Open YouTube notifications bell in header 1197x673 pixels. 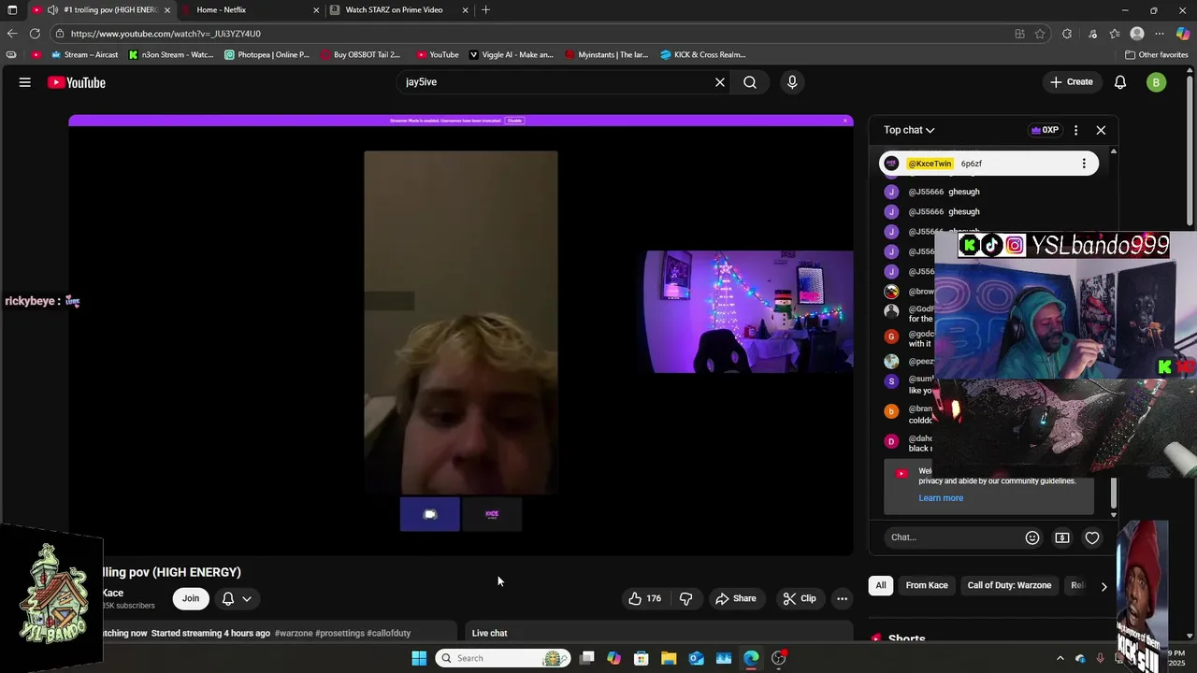click(1120, 82)
